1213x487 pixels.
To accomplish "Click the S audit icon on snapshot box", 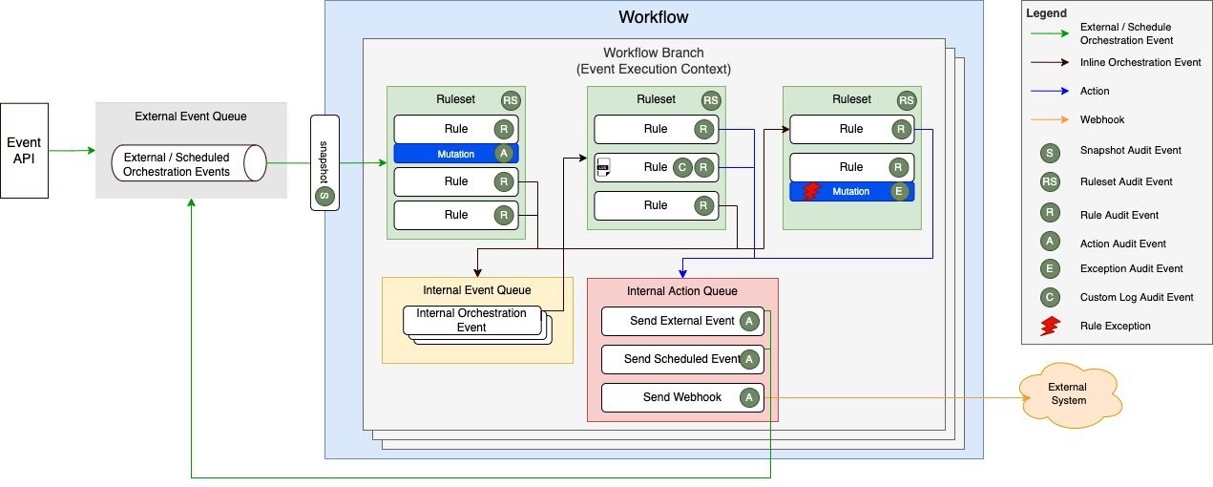I will pos(324,197).
